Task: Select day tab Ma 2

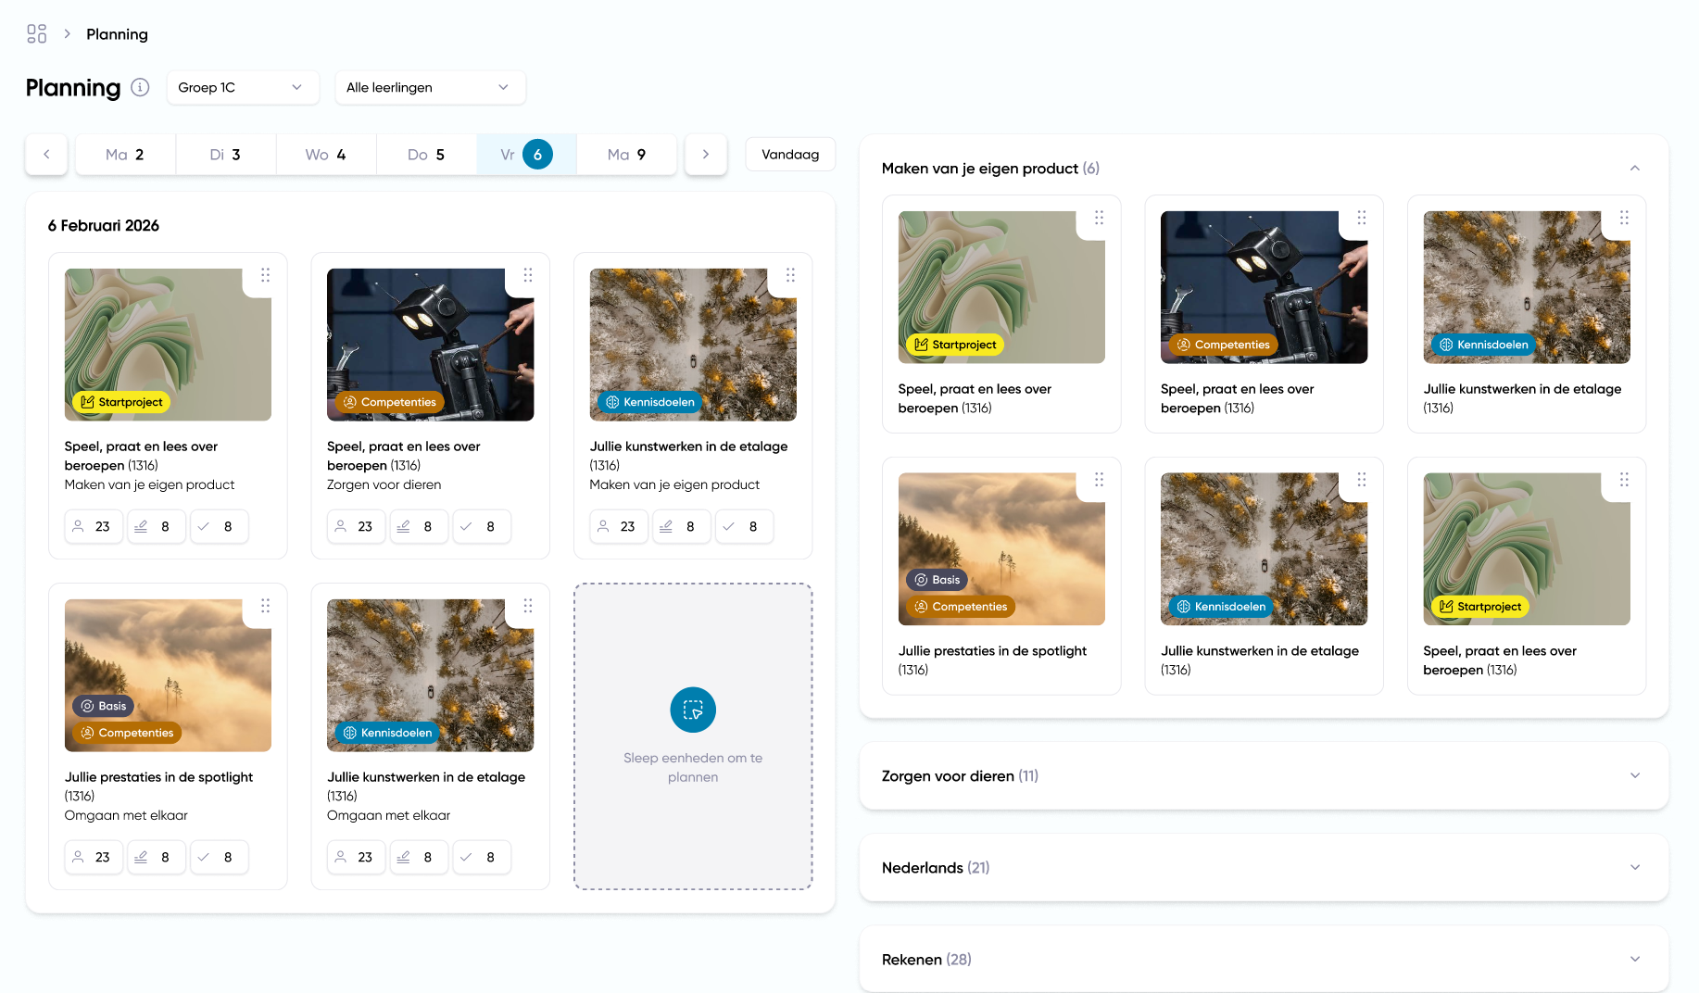Action: pos(125,155)
